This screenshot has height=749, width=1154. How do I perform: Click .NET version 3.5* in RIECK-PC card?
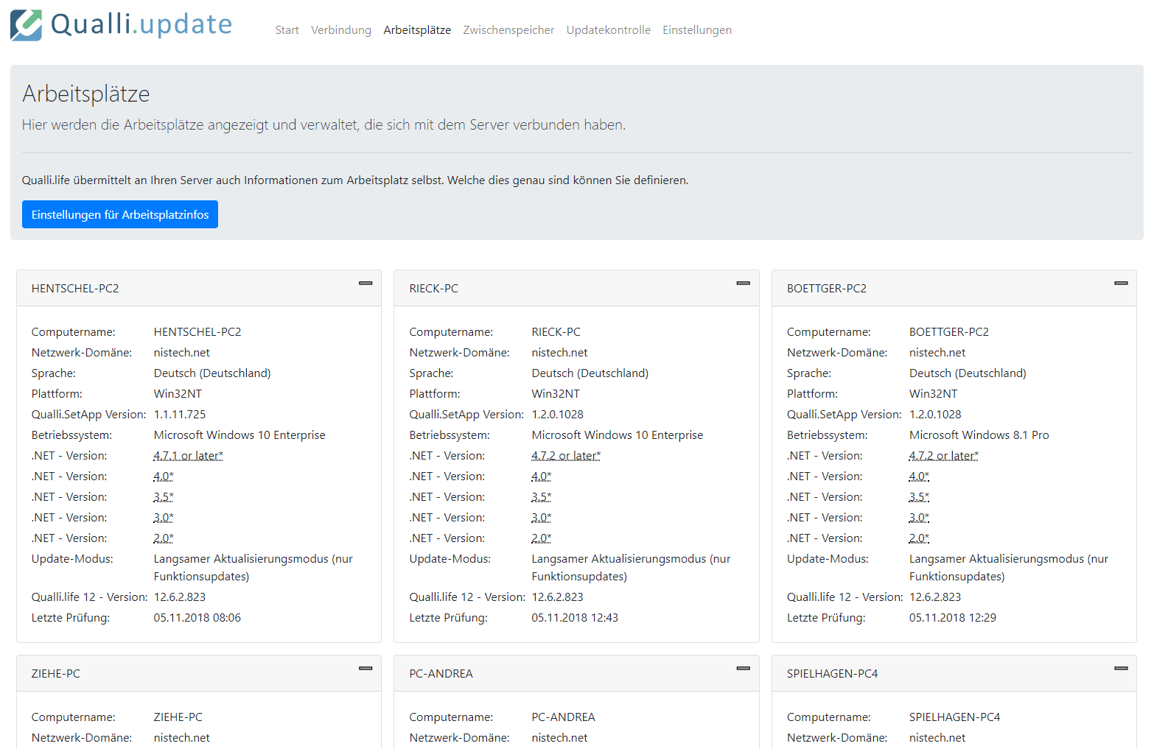click(x=542, y=497)
